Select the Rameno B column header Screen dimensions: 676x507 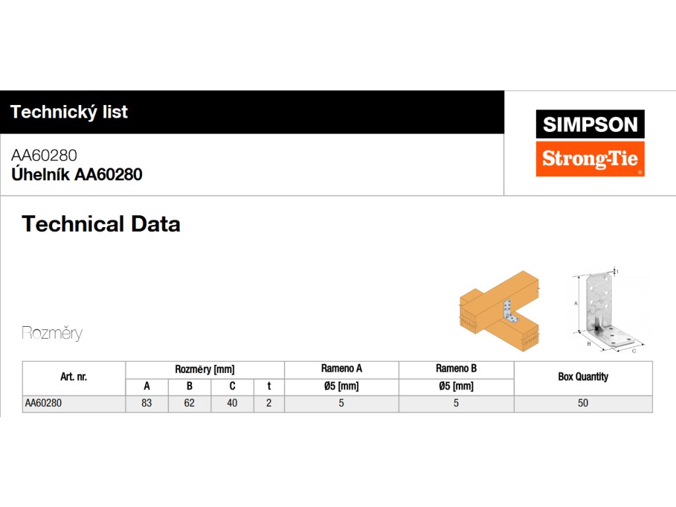[456, 369]
